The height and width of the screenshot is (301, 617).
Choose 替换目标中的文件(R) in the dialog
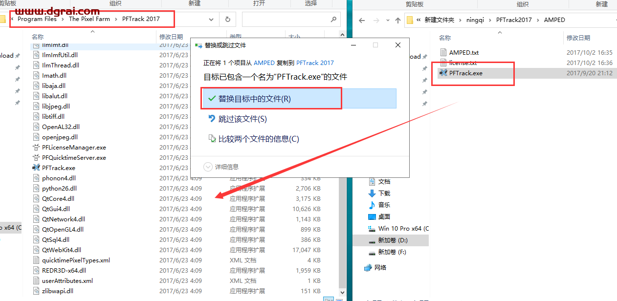tap(299, 98)
